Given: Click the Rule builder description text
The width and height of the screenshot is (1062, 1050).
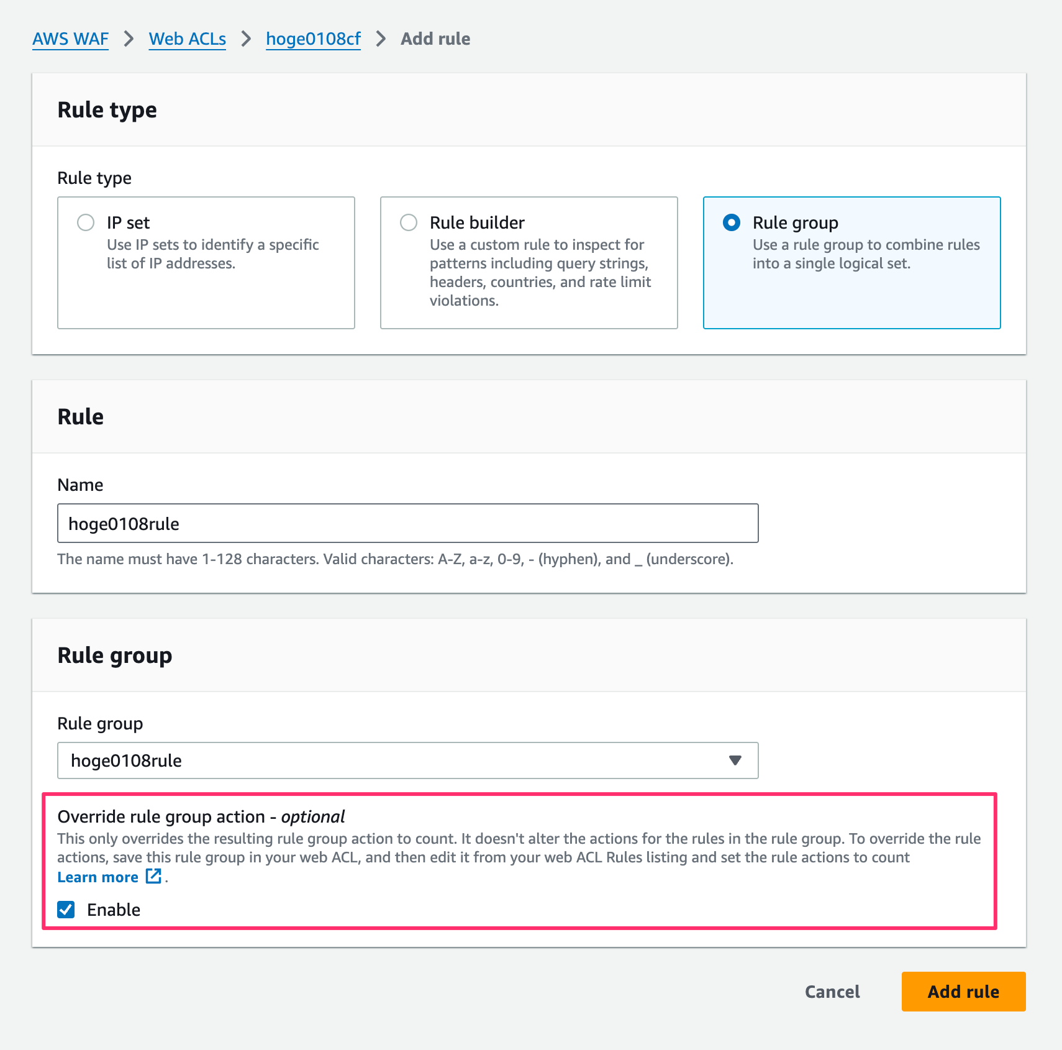Looking at the screenshot, I should click(539, 272).
